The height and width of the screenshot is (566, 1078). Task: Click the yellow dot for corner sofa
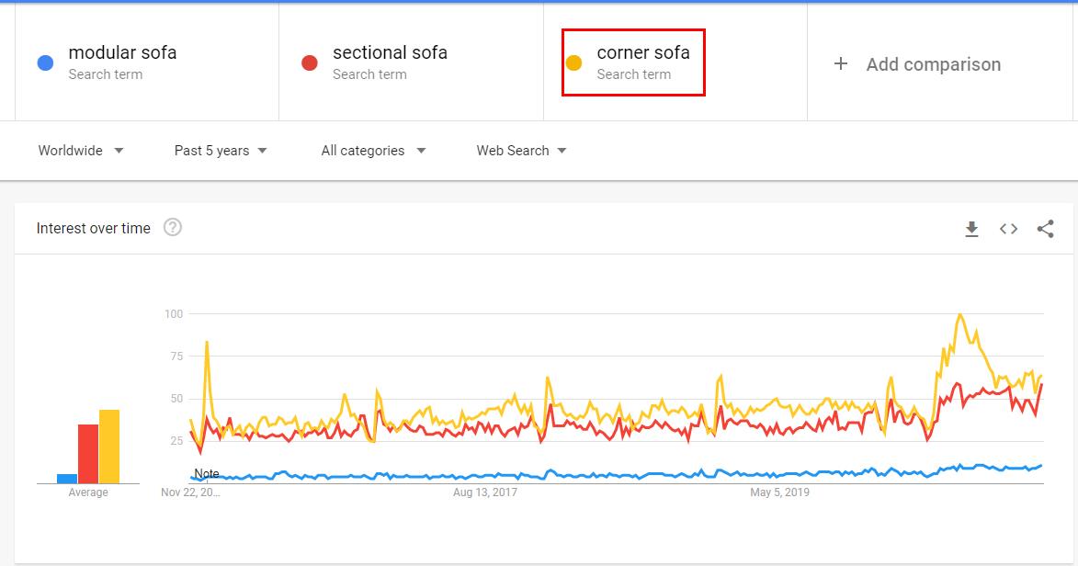(x=573, y=63)
